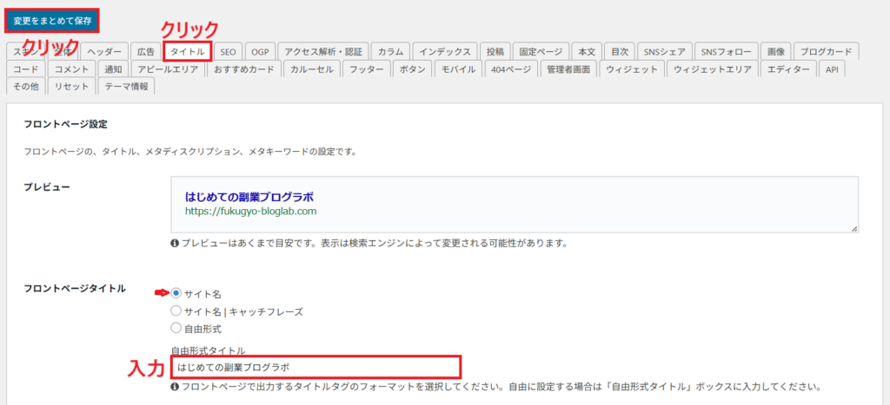Click the preview URL fukugyo-bloglab.com

[x=250, y=211]
